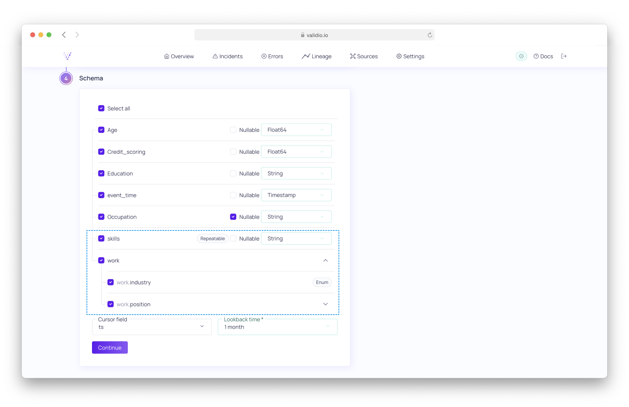Uncheck the Age field checkbox
Viewport: 629px width, 407px height.
click(x=101, y=130)
